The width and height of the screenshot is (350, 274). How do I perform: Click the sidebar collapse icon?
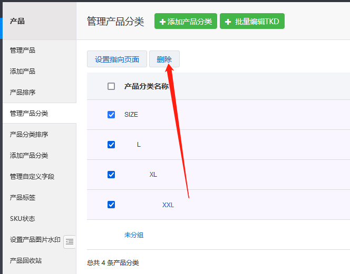(70, 241)
